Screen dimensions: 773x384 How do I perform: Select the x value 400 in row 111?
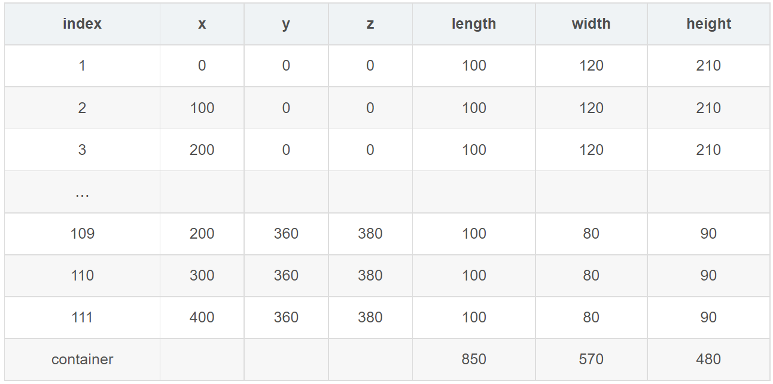click(202, 317)
